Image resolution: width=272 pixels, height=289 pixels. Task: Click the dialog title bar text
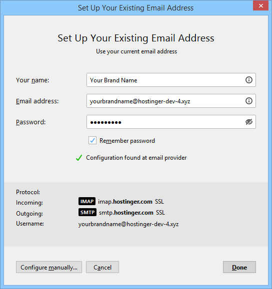pos(135,8)
